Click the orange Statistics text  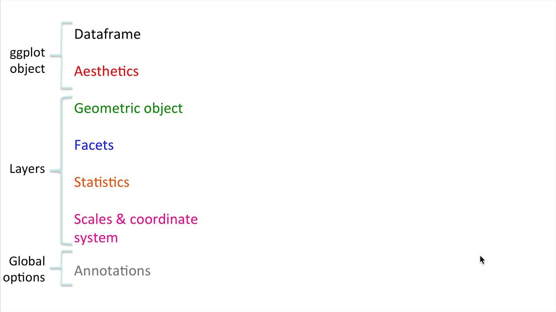coord(102,182)
